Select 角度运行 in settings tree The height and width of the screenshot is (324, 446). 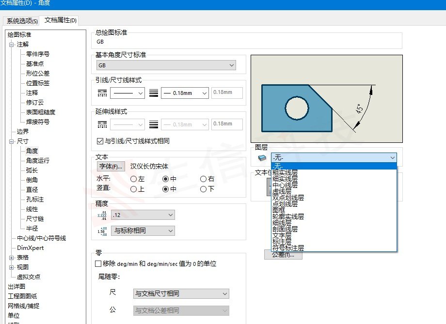click(37, 161)
